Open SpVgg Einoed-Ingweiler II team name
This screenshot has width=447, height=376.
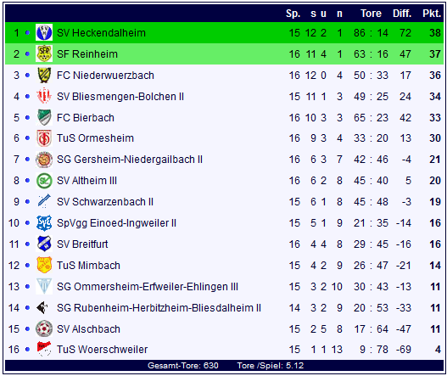[x=116, y=223]
